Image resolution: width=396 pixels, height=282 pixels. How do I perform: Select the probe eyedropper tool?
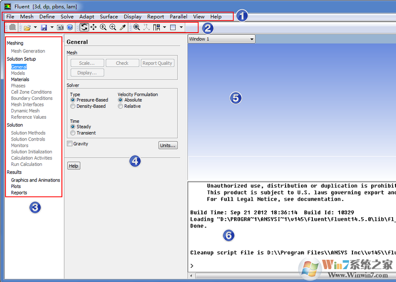(x=123, y=27)
